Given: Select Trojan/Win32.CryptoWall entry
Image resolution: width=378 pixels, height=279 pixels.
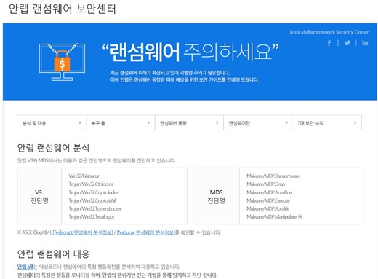Looking at the screenshot, I should point(92,200).
